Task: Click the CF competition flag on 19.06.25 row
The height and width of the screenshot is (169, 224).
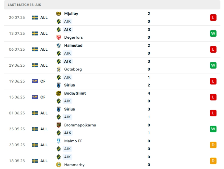Action: [35, 81]
